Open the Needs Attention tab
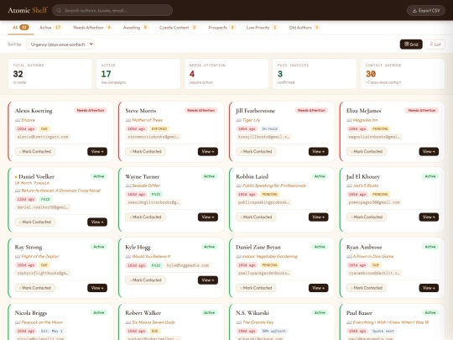Image resolution: width=453 pixels, height=340 pixels. (x=92, y=28)
